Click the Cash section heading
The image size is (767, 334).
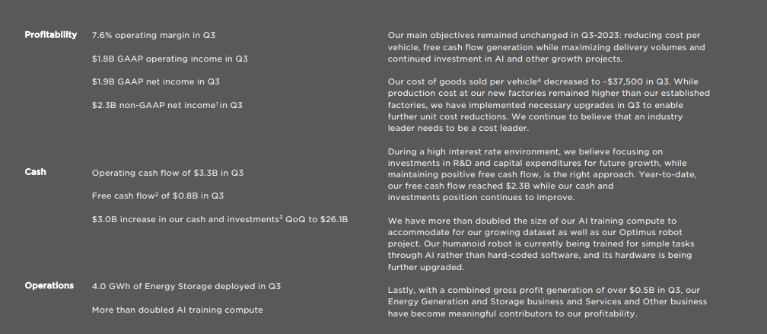point(35,172)
